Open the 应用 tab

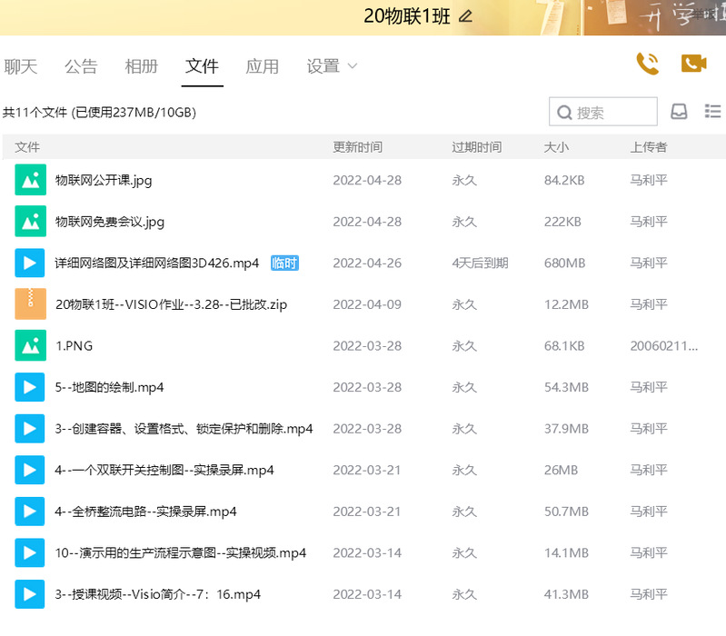262,66
